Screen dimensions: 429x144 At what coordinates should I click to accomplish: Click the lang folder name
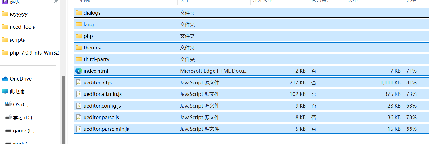click(x=89, y=24)
